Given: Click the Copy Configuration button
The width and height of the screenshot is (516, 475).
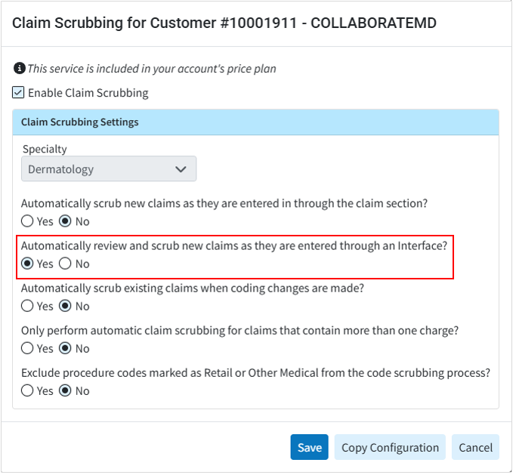Looking at the screenshot, I should [390, 447].
